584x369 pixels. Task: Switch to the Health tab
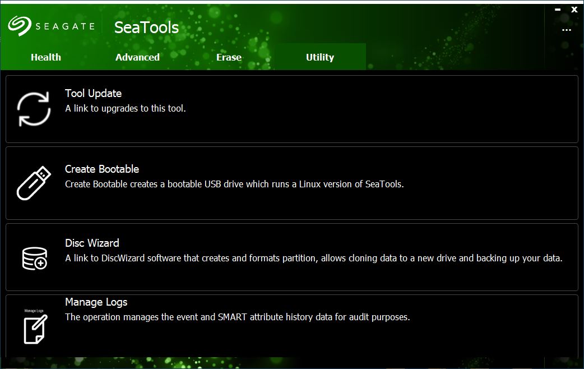[46, 57]
